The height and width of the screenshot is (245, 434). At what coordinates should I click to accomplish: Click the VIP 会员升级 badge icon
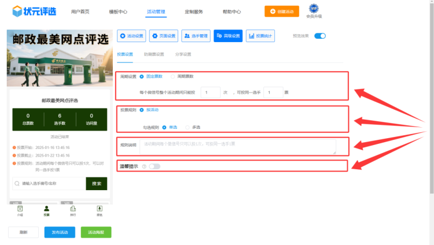click(314, 8)
